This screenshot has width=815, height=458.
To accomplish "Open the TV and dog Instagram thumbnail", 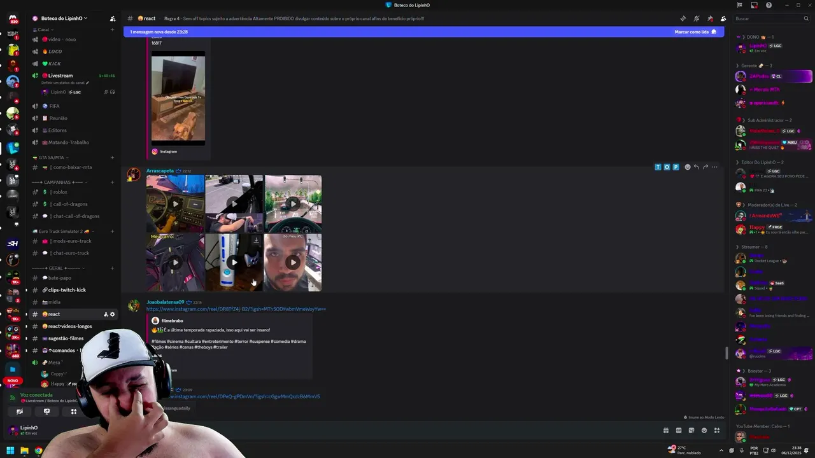I will pyautogui.click(x=178, y=98).
